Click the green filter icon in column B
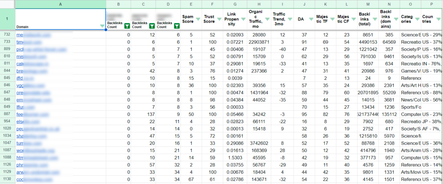Screen dimensions: 443x184 click(x=127, y=26)
